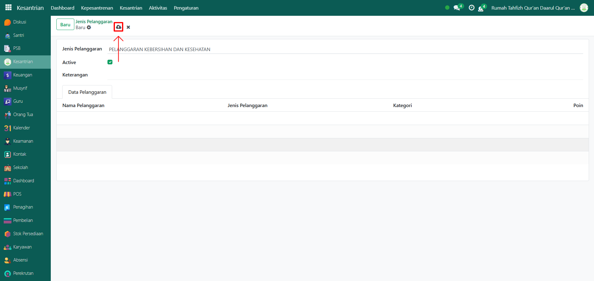Click the user avatar in top bar
The height and width of the screenshot is (281, 594).
[584, 8]
